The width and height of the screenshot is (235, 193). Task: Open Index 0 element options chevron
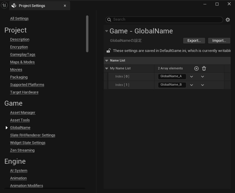(x=203, y=77)
